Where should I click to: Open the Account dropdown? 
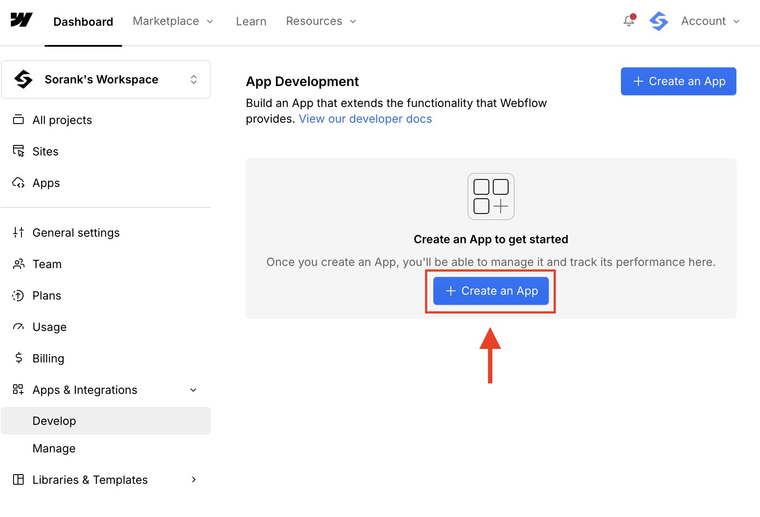[710, 21]
